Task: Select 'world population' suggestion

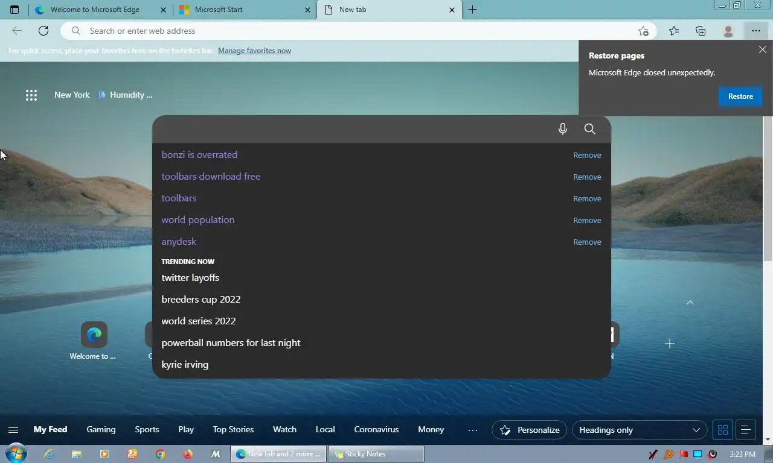Action: [x=198, y=220]
